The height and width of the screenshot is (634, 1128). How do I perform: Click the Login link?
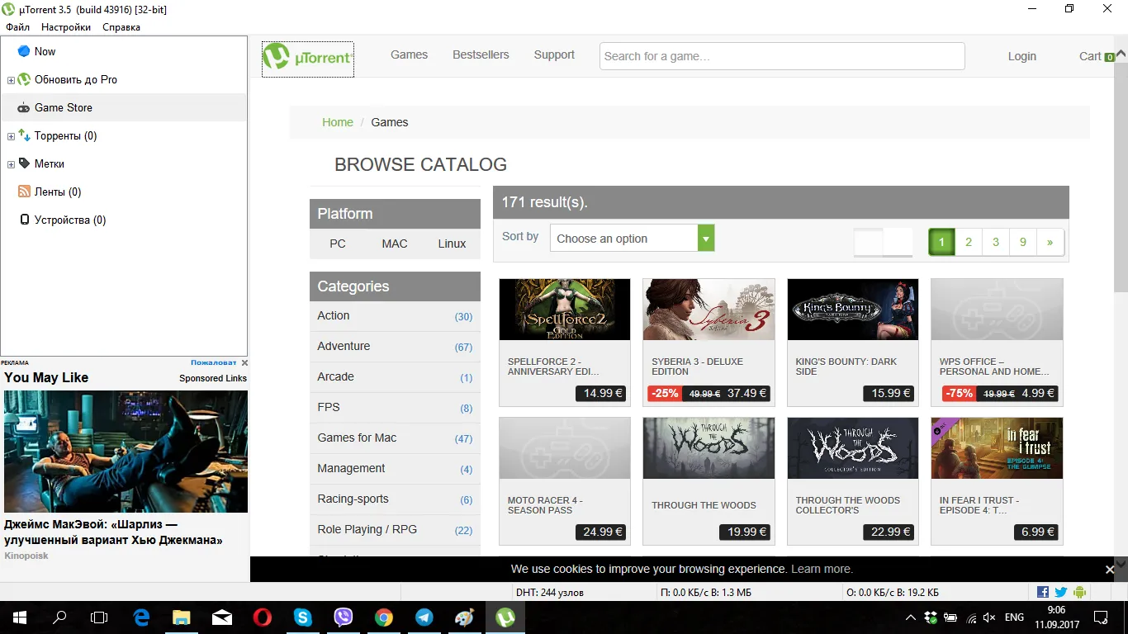click(1021, 56)
